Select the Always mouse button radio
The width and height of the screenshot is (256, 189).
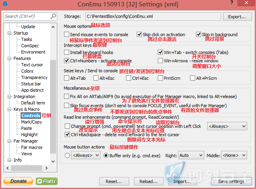[x=67, y=155]
